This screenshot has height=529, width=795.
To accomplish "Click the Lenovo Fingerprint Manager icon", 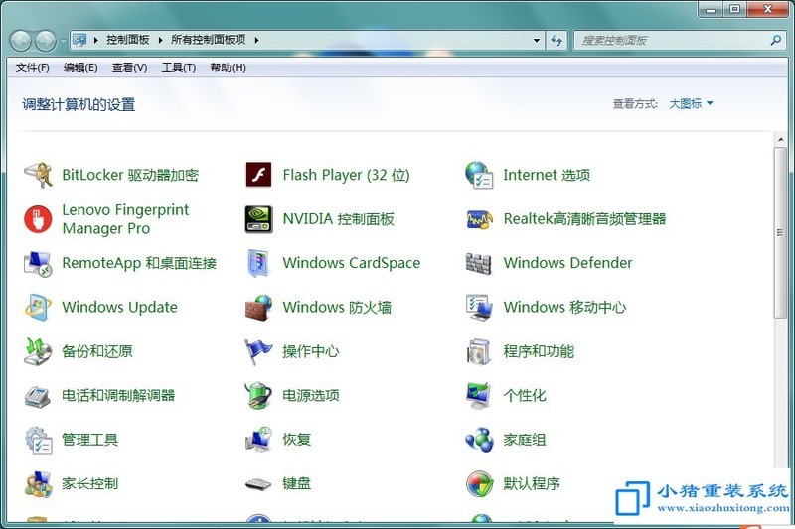I will [38, 219].
